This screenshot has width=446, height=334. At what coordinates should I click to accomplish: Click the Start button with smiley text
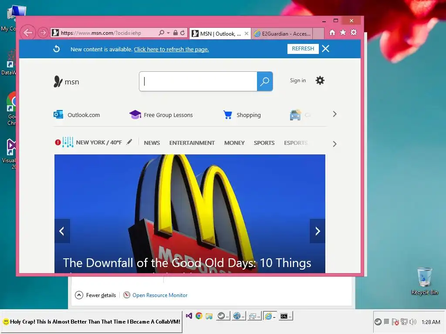pyautogui.click(x=91, y=322)
